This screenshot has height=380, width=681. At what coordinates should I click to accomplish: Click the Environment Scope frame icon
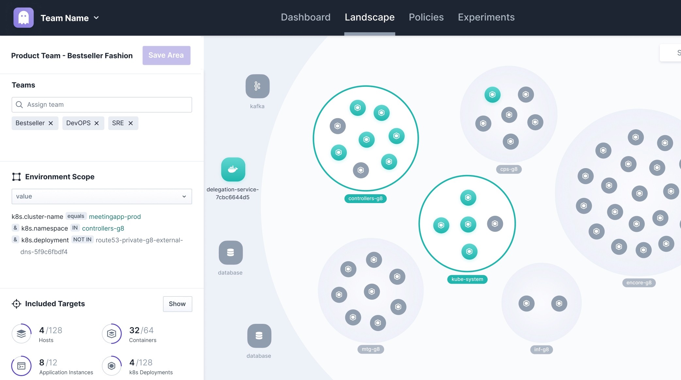pos(16,177)
